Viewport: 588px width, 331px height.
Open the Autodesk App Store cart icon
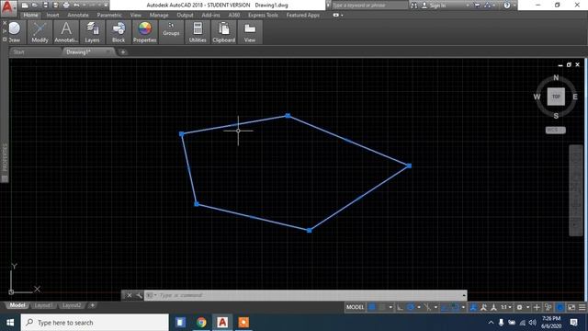(478, 6)
